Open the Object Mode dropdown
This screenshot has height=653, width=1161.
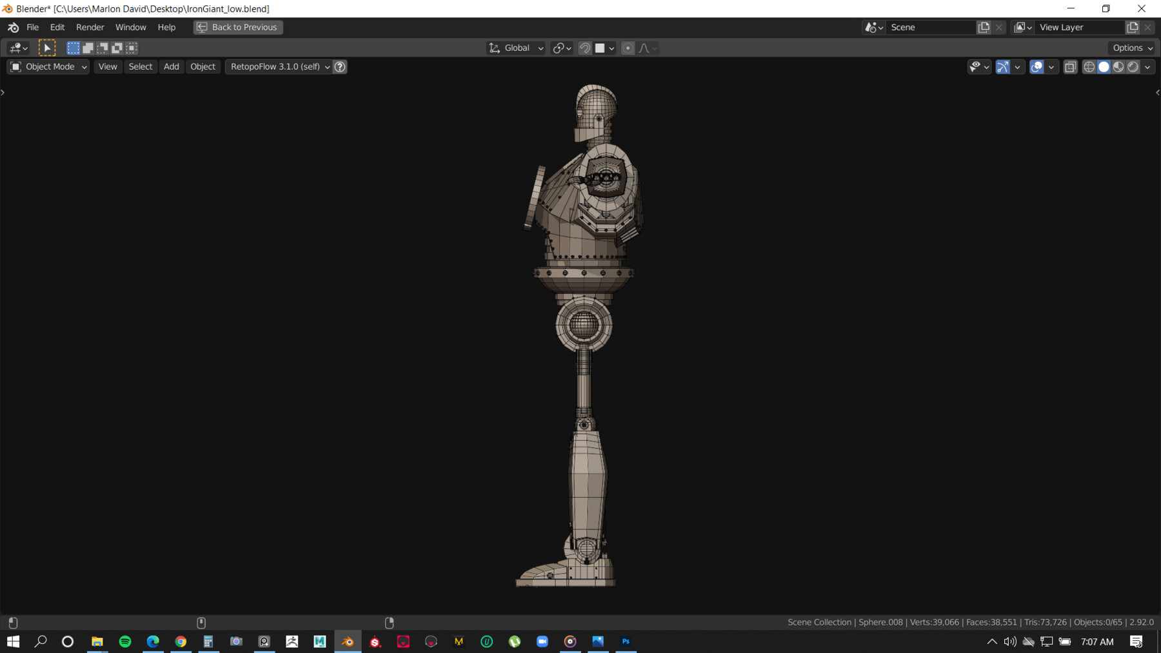pos(47,66)
